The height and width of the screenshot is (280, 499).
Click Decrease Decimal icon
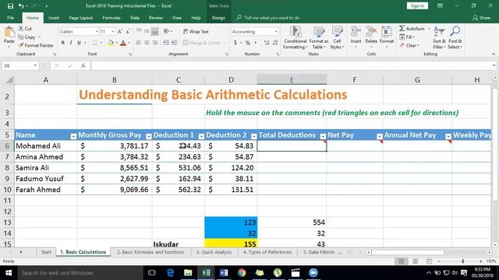(x=275, y=43)
